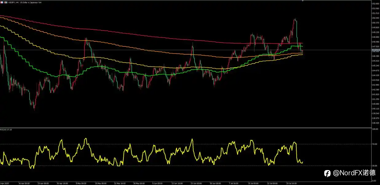This screenshot has height=185, width=380.
Task: Click the 140.110 price scale label
Action: coord(375,109)
